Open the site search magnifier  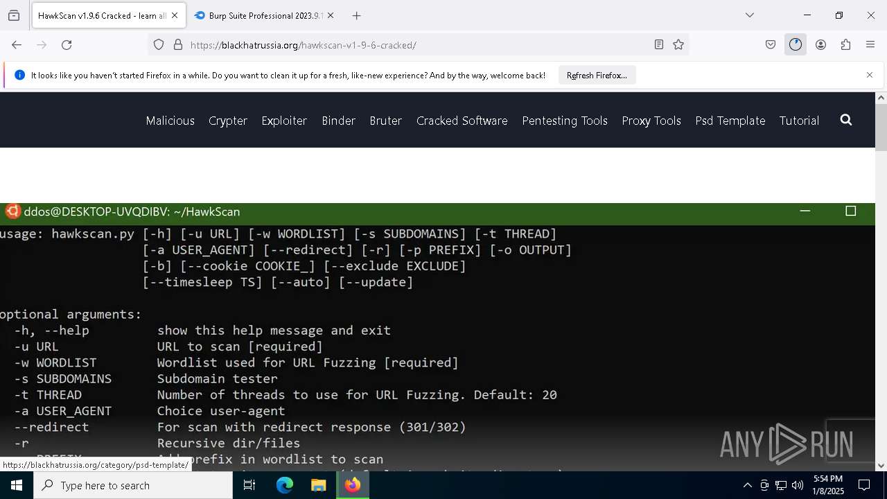(845, 120)
